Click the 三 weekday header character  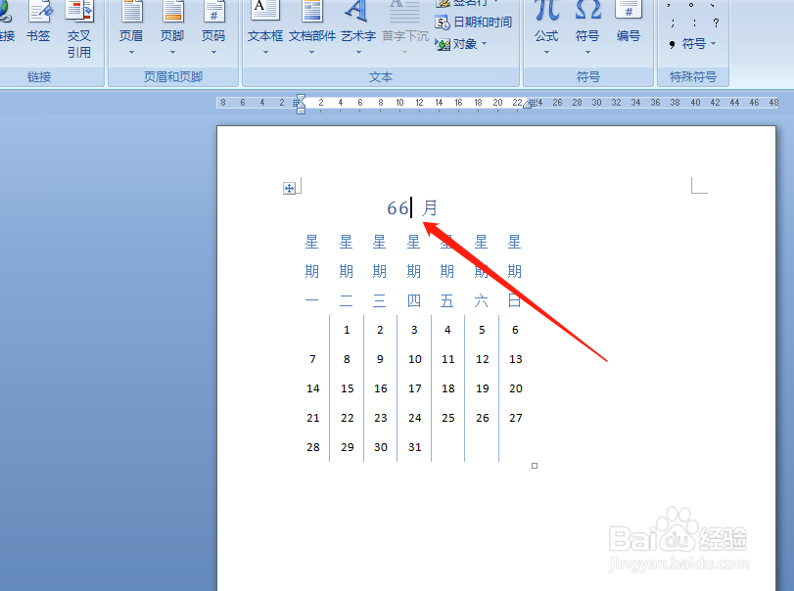379,300
